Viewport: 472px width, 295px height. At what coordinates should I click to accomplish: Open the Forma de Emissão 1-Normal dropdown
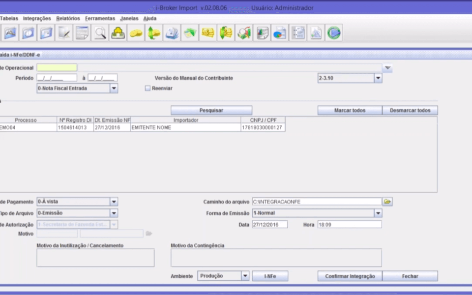pyautogui.click(x=378, y=213)
